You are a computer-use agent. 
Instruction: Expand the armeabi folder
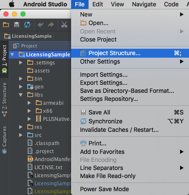coord(29,103)
